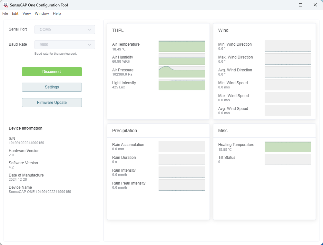Click the Tilt Status chart
Viewport: 323px width, 245px height.
288,159
